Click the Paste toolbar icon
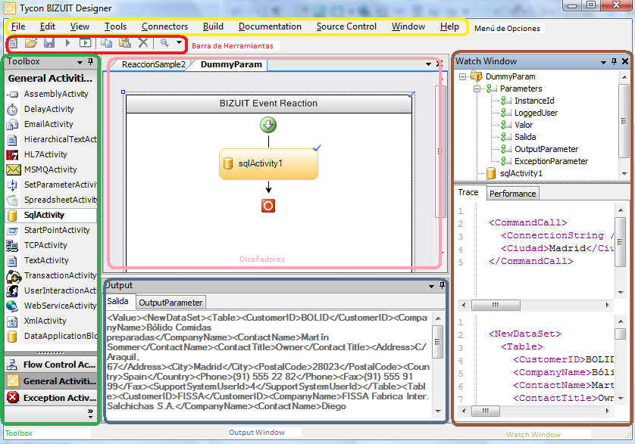Viewport: 635px width, 444px height. click(x=125, y=42)
